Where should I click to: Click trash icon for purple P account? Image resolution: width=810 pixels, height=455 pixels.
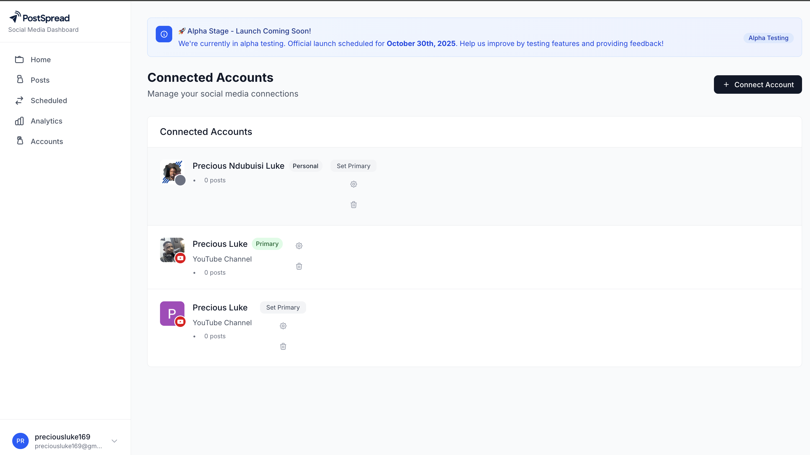tap(283, 346)
